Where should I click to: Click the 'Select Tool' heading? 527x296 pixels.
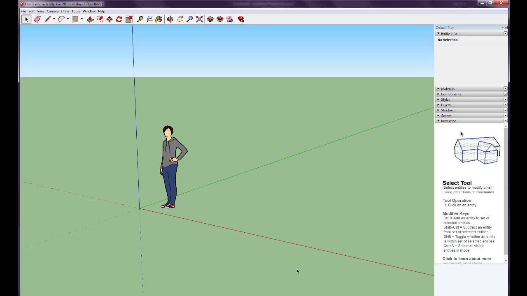click(457, 183)
